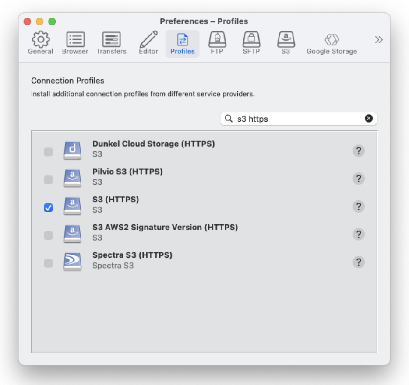Enable the Dunkel Cloud Storage (HTTPS) profile

coord(48,152)
